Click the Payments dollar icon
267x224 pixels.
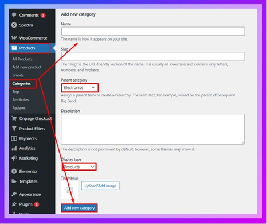[x=14, y=138]
